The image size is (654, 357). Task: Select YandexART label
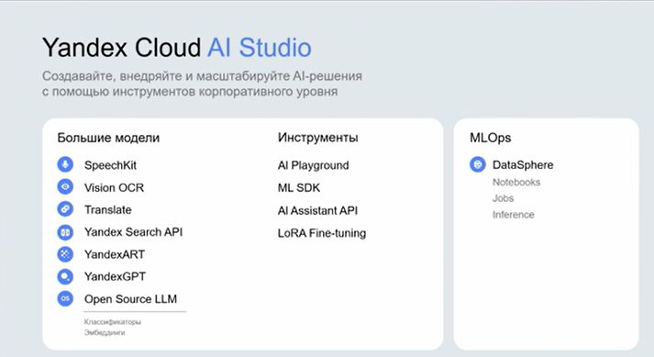click(x=115, y=254)
